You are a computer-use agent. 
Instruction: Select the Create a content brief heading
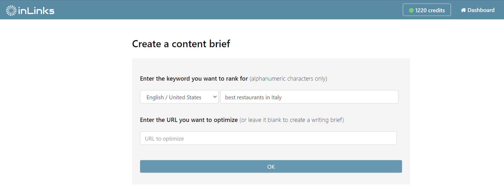[x=181, y=44]
